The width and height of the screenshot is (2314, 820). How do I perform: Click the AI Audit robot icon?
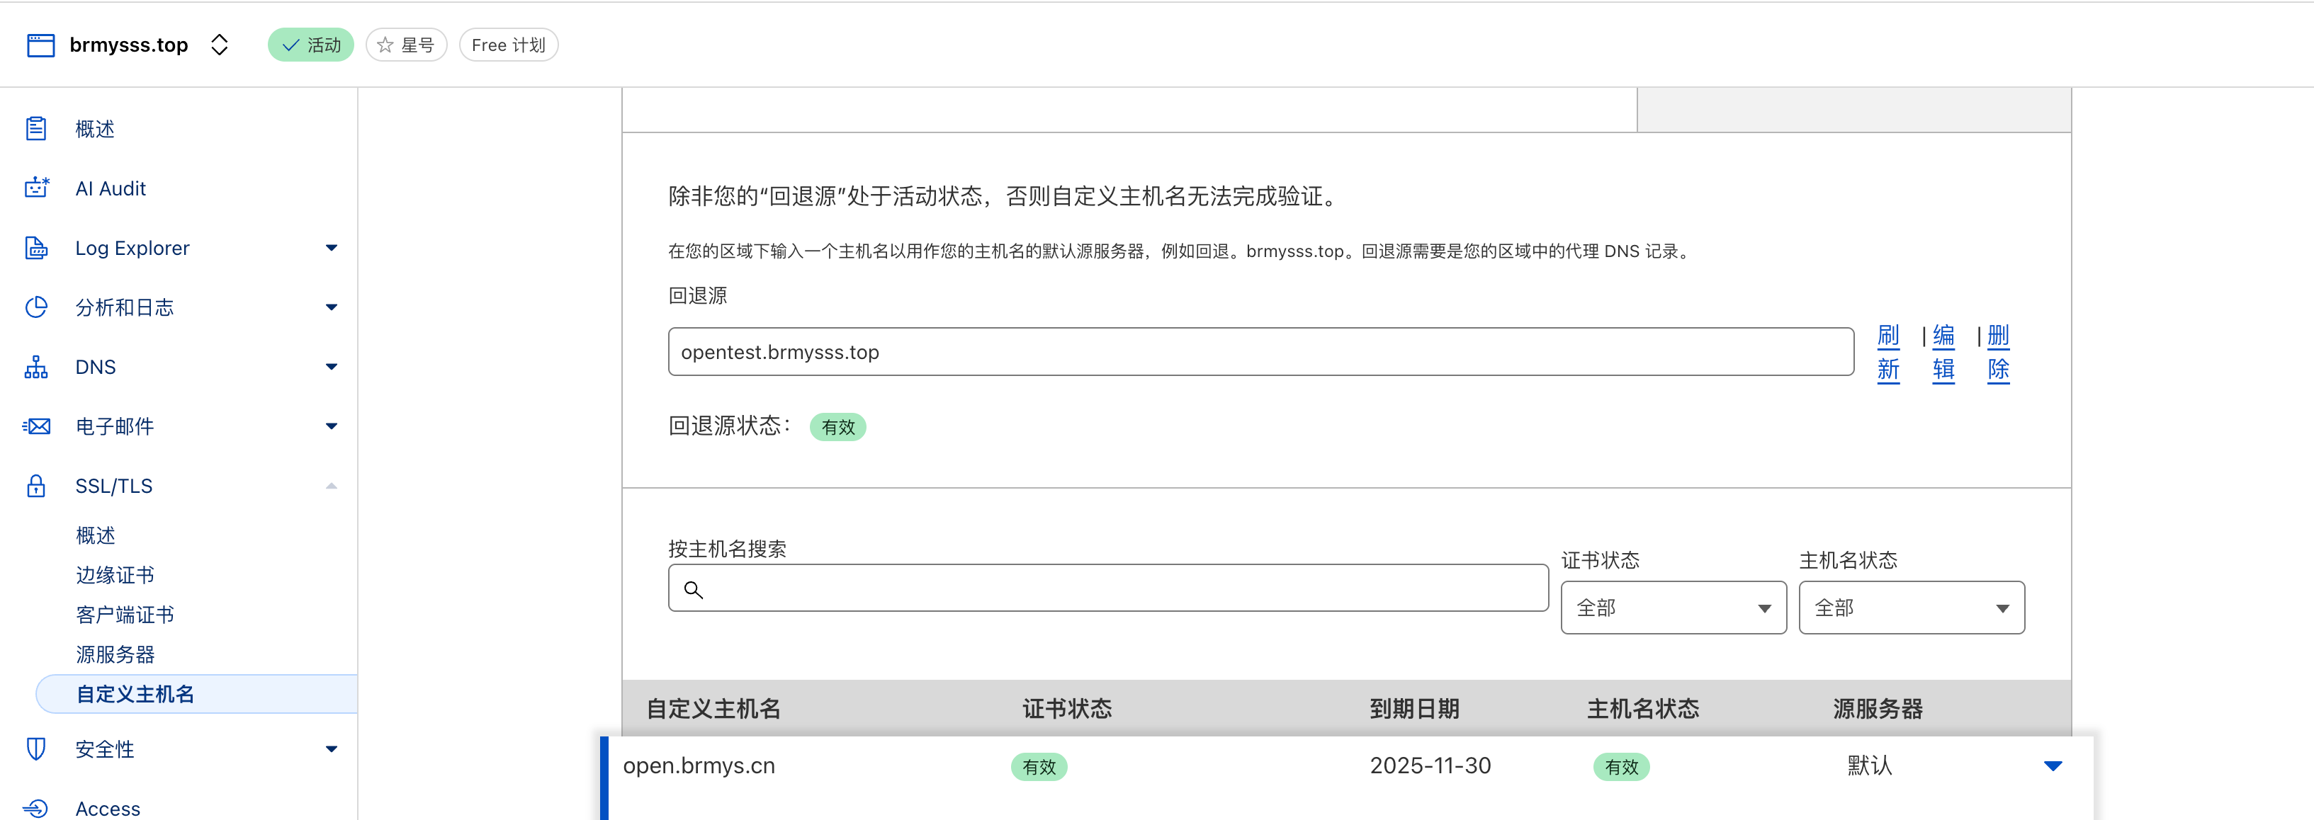36,188
